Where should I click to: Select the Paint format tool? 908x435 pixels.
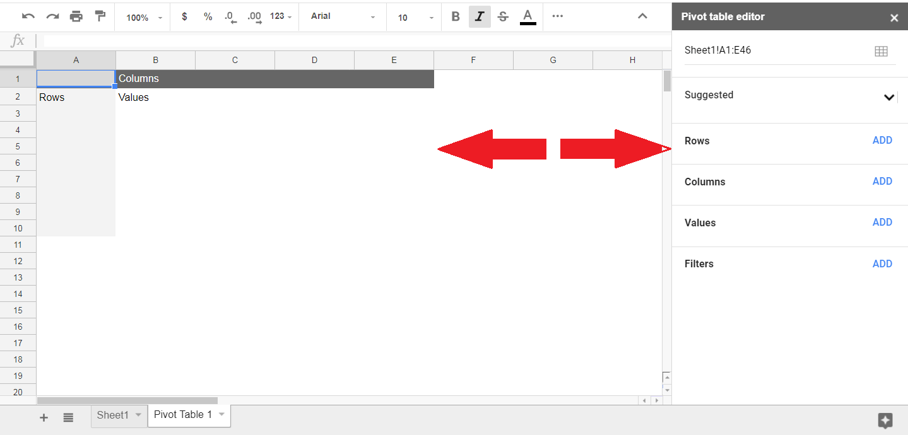[x=100, y=17]
